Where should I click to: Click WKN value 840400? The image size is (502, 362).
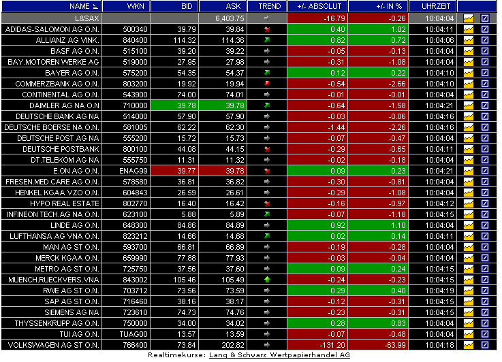[135, 40]
